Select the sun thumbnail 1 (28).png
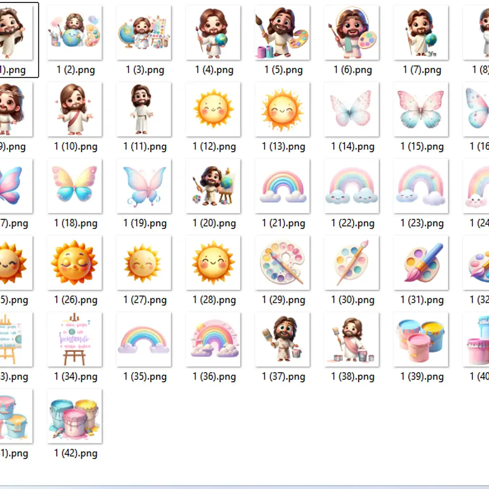The width and height of the screenshot is (489, 489). (213, 263)
